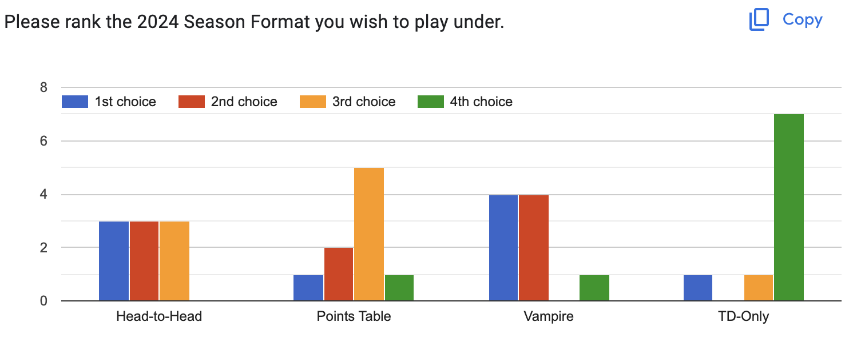Select the 1st choice legend label
The width and height of the screenshot is (849, 346).
click(125, 102)
